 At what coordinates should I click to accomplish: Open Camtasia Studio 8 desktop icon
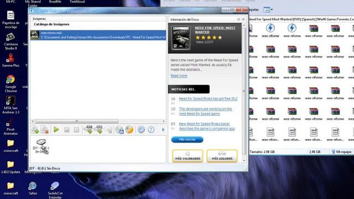click(11, 41)
